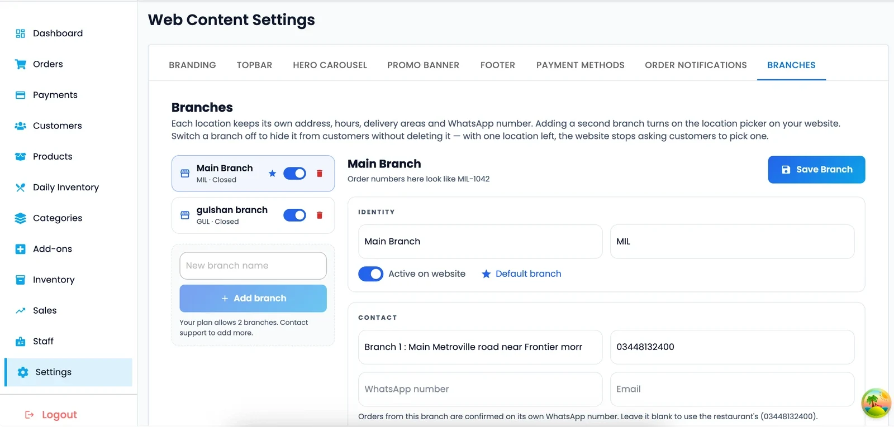The height and width of the screenshot is (427, 894).
Task: Go to the Promo Banner tab
Action: [x=423, y=65]
